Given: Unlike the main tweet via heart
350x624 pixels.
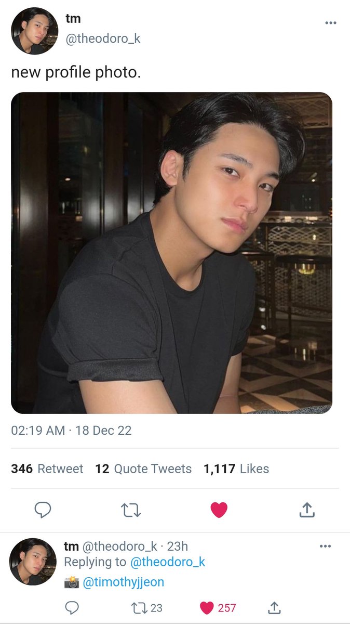Looking at the screenshot, I should (219, 511).
